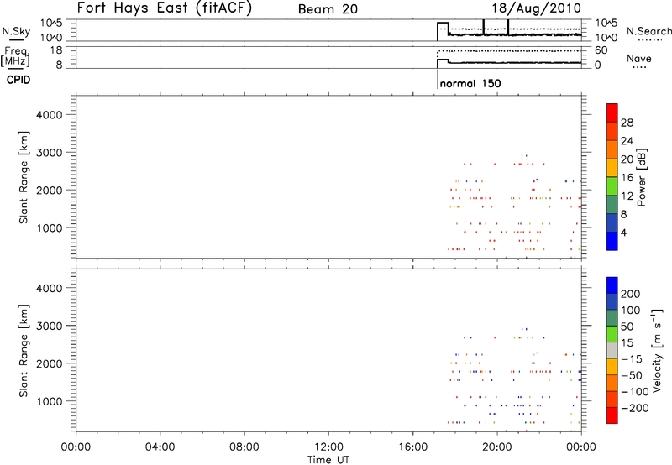672x465 pixels.
Task: Click the '4' tick on power colorbar
Action: [623, 233]
